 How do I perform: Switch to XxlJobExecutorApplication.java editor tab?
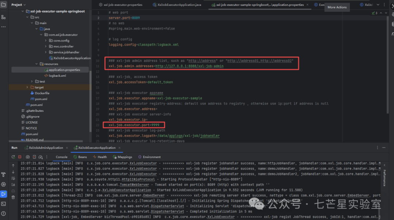pos(177,4)
